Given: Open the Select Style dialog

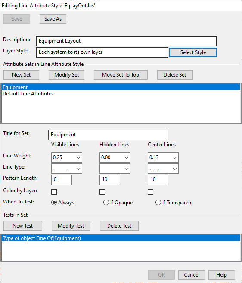Looking at the screenshot, I should pyautogui.click(x=193, y=52).
